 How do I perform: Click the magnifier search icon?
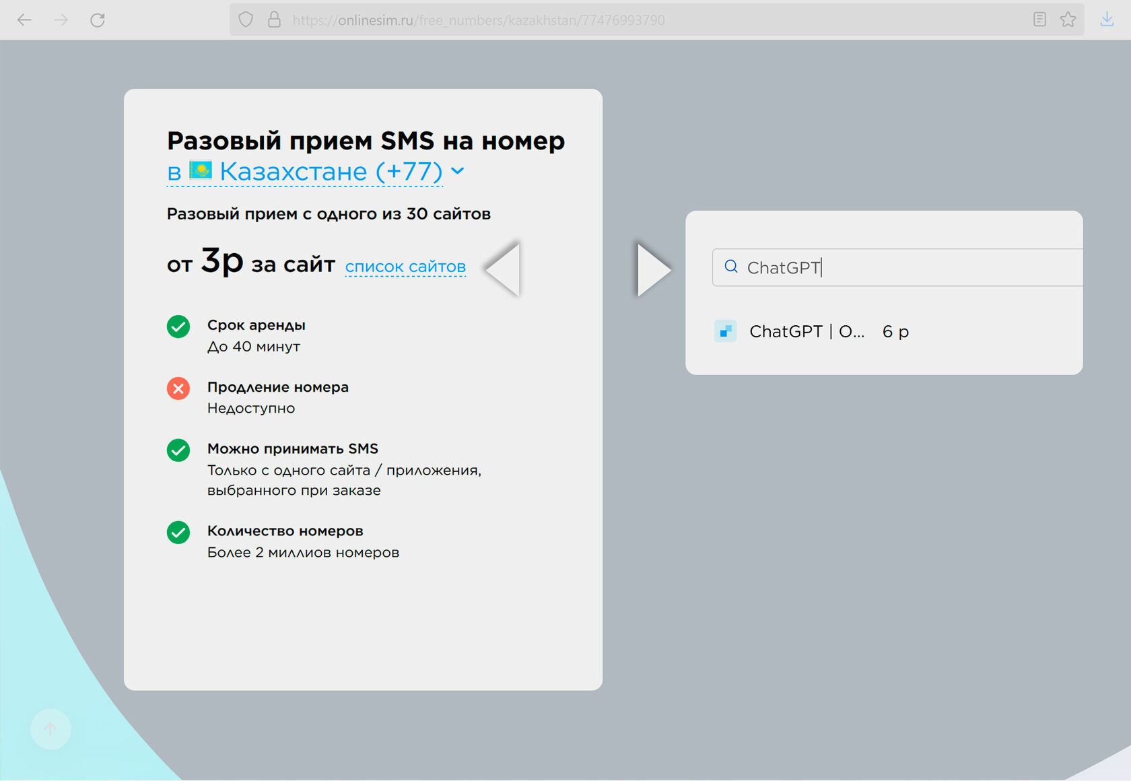(731, 267)
